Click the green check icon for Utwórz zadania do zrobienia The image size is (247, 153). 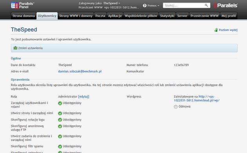(60, 136)
